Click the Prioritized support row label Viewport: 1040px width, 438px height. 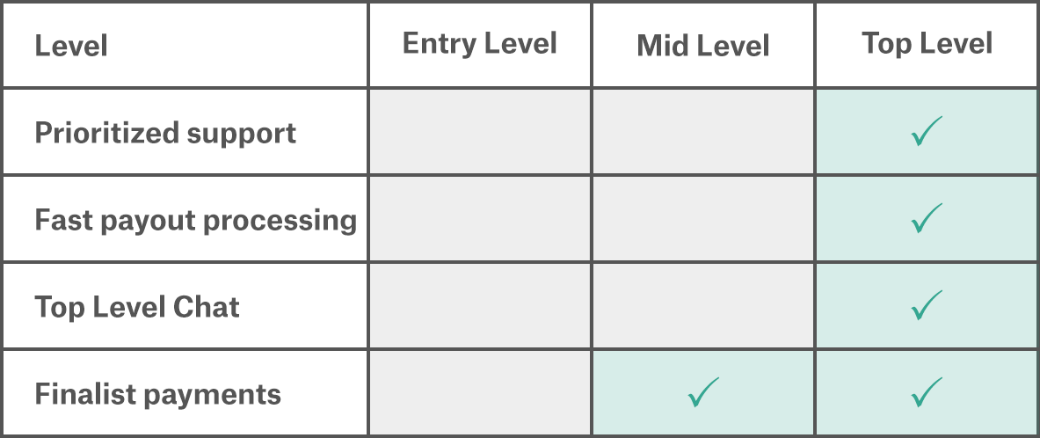tap(165, 133)
